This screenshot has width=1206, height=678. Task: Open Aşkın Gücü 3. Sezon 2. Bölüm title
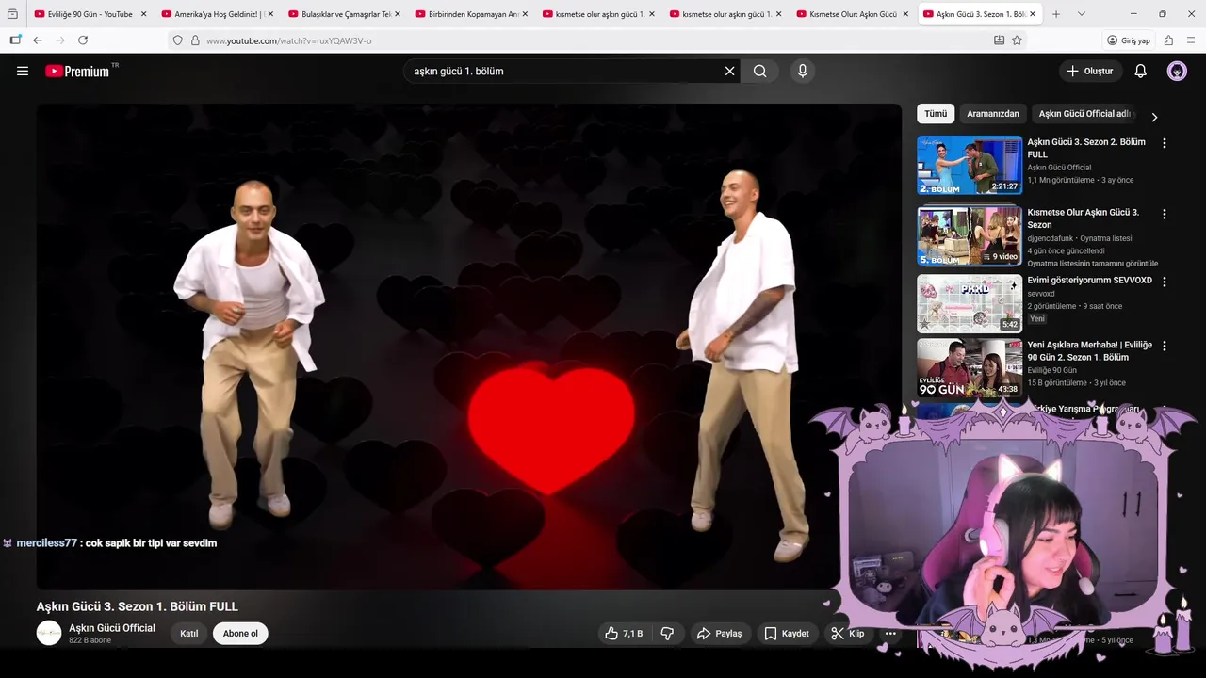1086,148
